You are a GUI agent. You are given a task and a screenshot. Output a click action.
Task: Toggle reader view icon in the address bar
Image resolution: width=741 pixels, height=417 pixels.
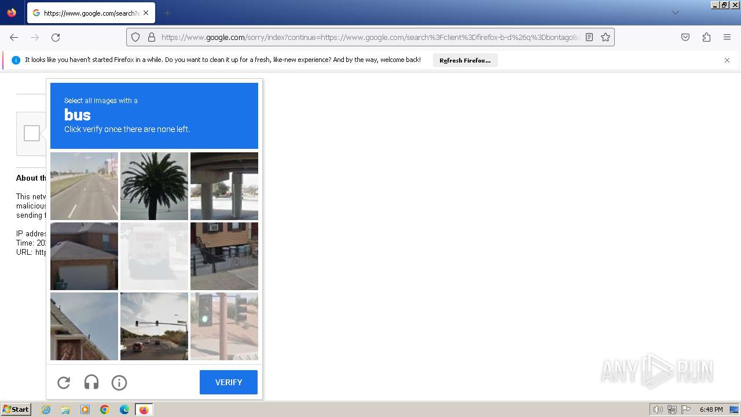[x=589, y=37]
